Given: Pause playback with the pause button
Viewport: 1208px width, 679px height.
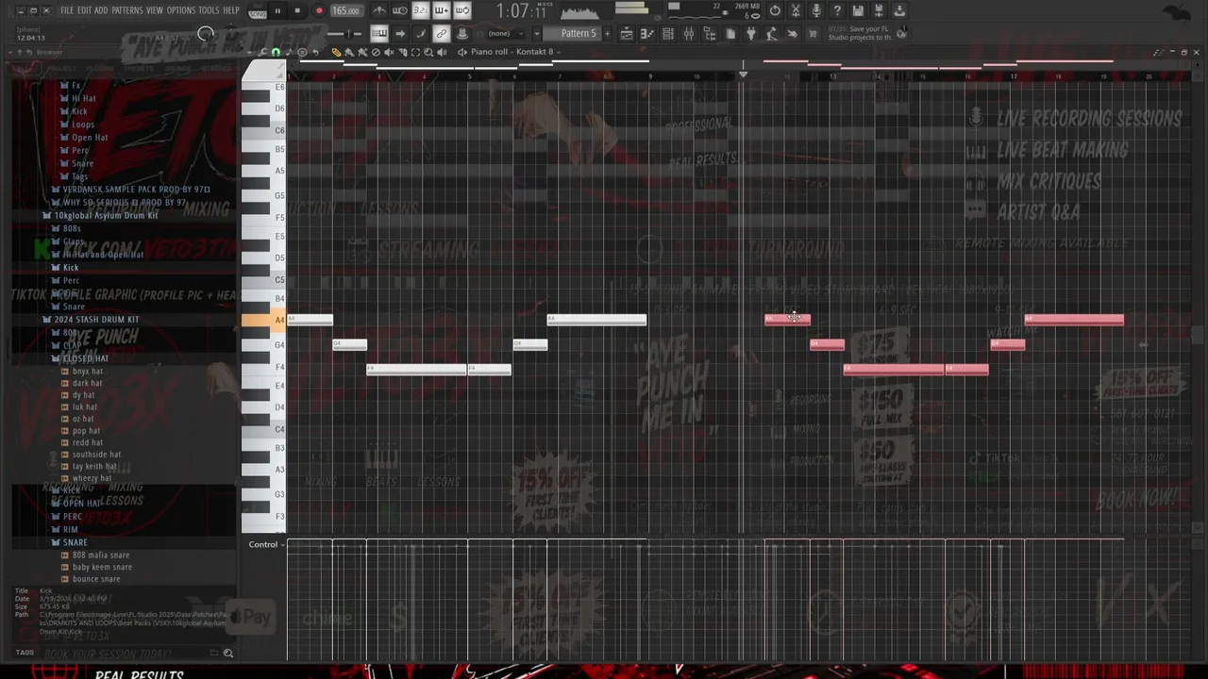Looking at the screenshot, I should click(x=277, y=11).
